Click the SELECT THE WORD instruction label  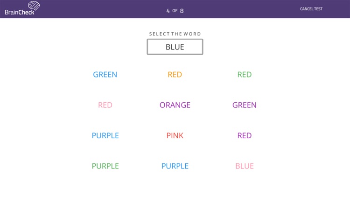coord(175,34)
